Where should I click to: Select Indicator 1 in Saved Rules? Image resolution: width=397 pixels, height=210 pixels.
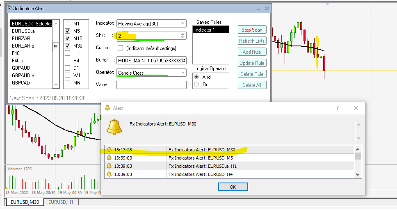(211, 30)
